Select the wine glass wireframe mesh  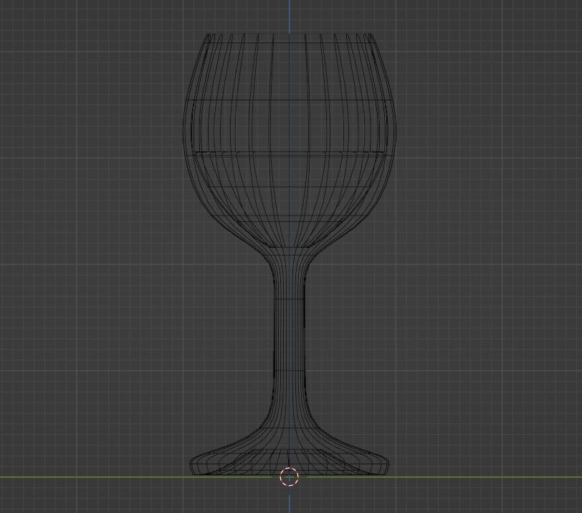tap(290, 254)
